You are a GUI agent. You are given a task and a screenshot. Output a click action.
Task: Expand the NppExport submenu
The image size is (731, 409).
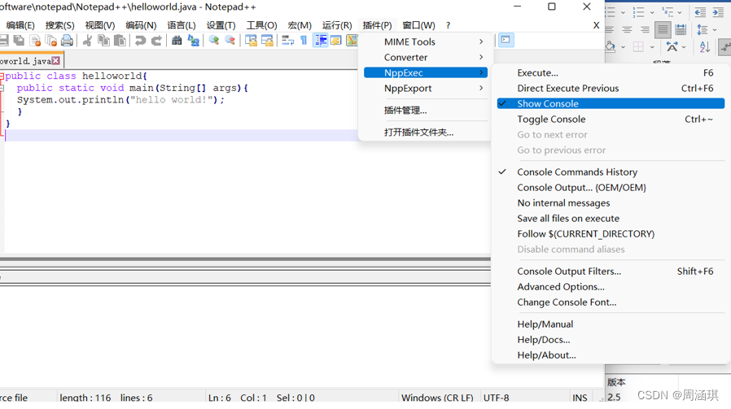(x=426, y=89)
